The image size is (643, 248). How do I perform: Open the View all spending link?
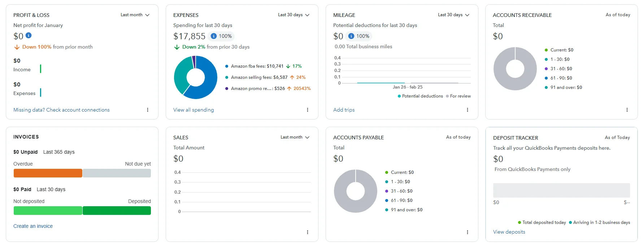pos(194,110)
